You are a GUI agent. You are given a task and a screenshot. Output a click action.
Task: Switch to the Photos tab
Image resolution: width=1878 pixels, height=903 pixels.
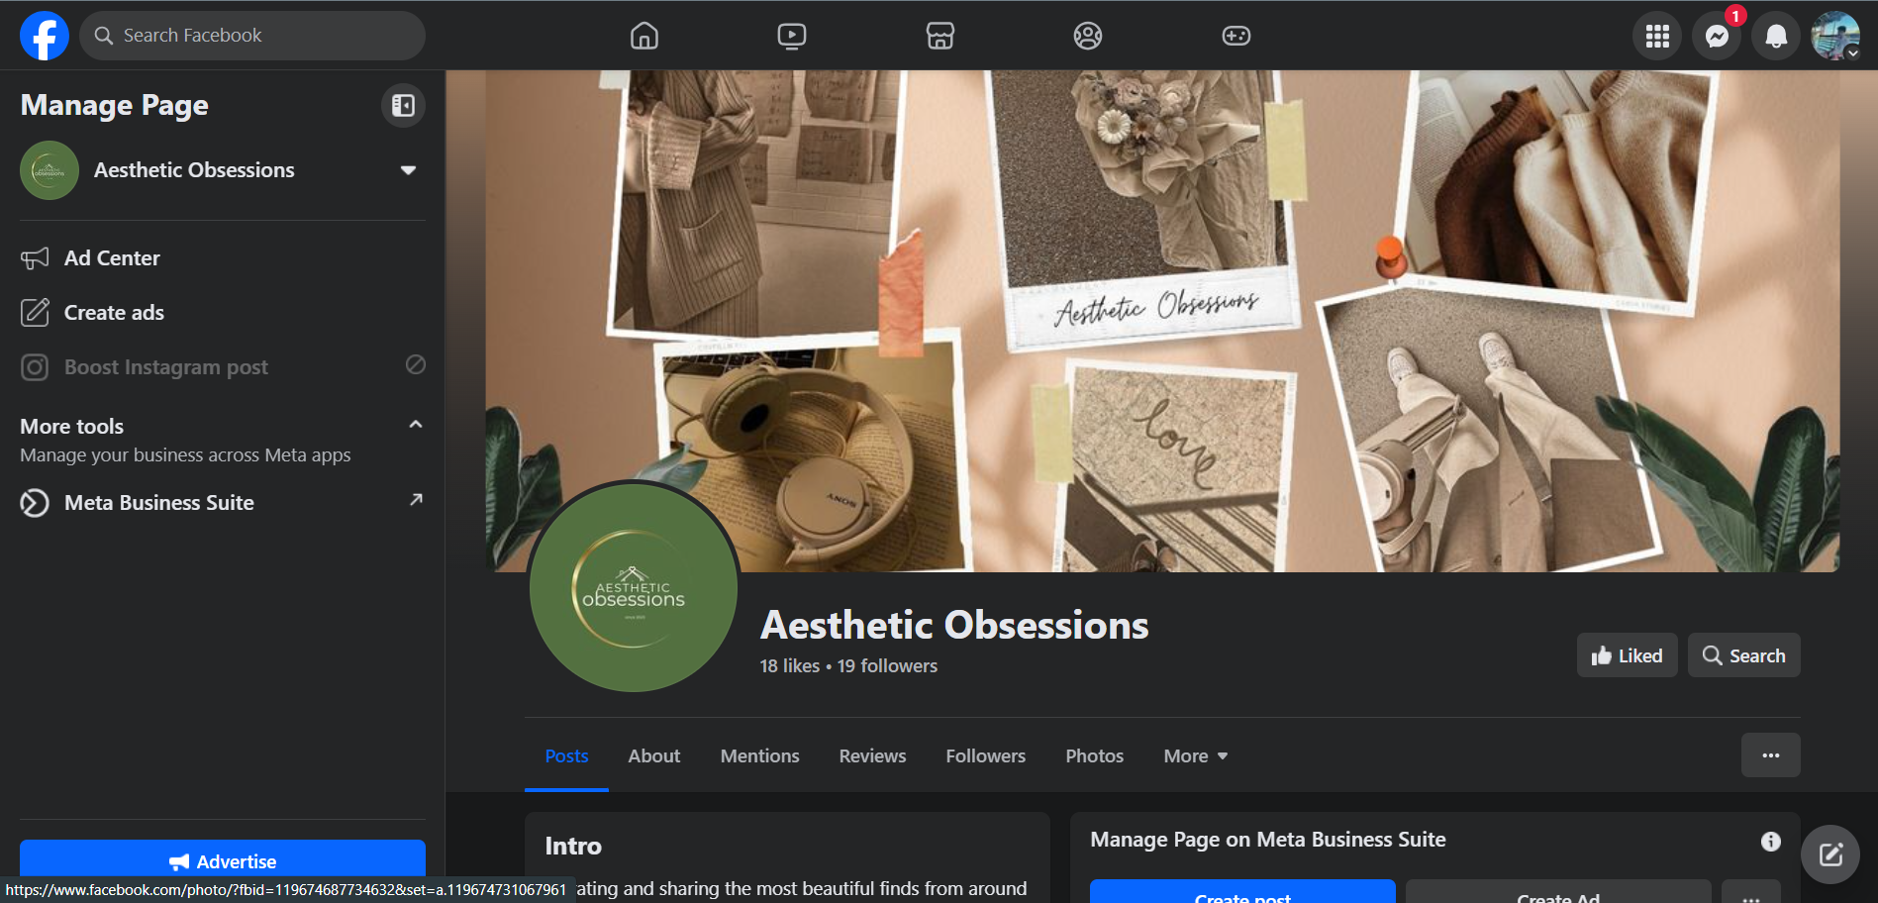click(1095, 756)
